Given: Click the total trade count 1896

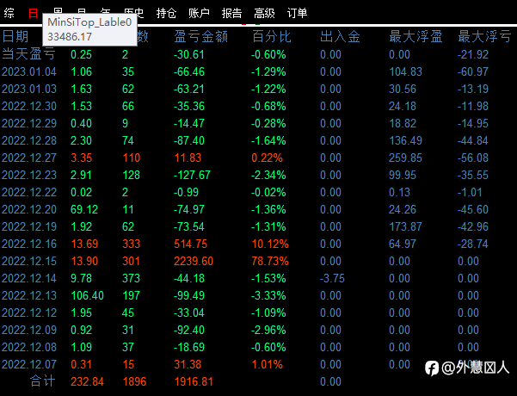Looking at the screenshot, I should pyautogui.click(x=134, y=381).
